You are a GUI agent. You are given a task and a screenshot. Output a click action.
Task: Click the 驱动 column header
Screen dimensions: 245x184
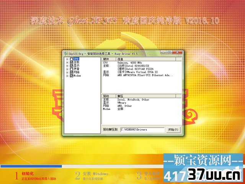pyautogui.click(x=109, y=96)
